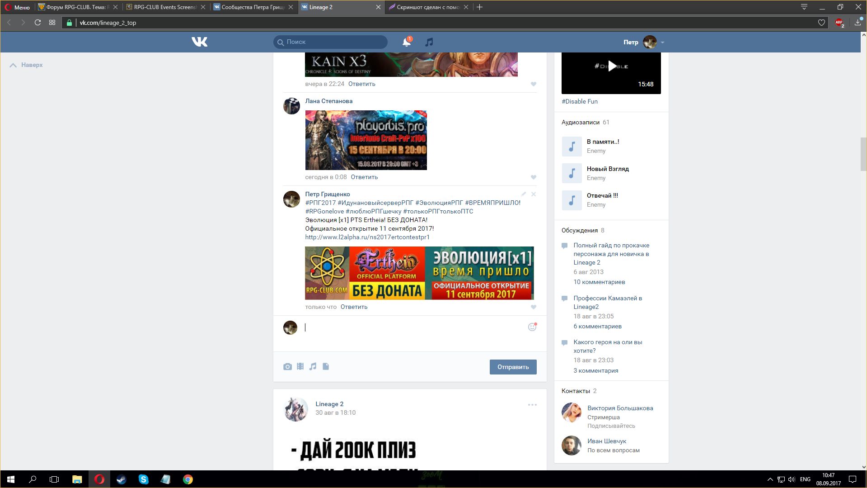
Task: Open the Аудиозаписи section header
Action: tap(581, 123)
